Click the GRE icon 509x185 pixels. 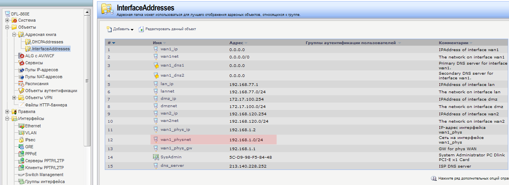click(21, 147)
